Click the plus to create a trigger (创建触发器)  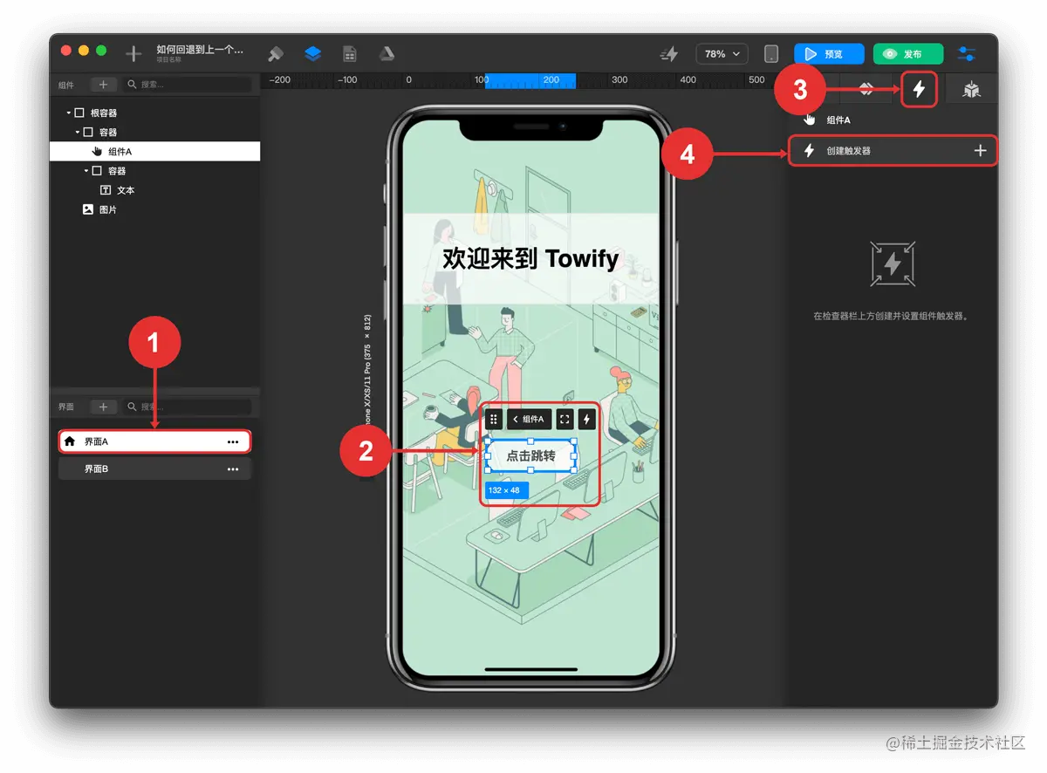tap(980, 151)
